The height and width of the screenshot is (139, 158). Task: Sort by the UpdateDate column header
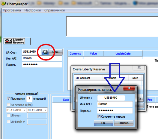[123, 54]
